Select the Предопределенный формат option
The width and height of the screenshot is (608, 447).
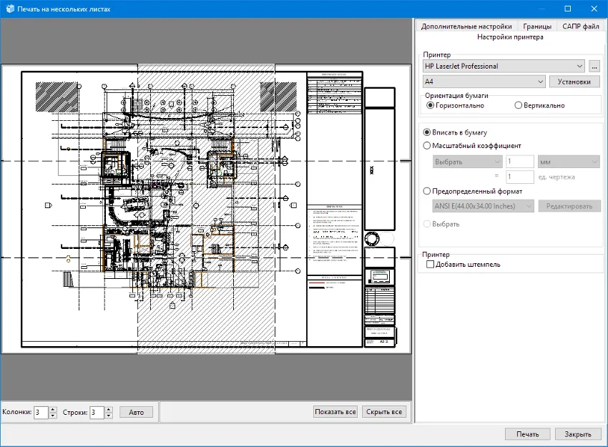[473, 191]
